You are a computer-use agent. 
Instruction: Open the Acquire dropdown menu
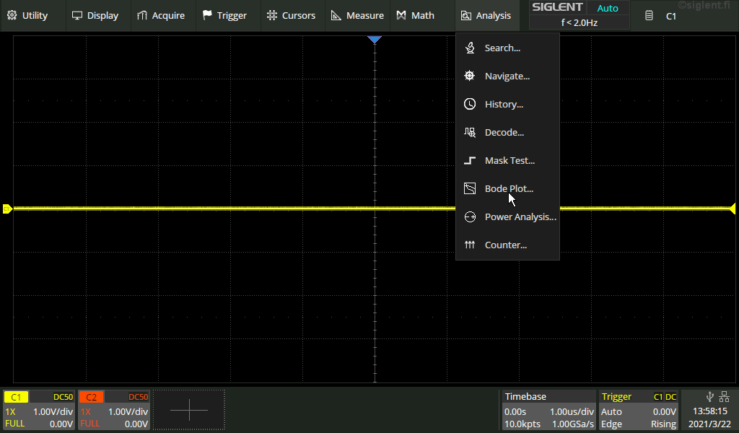pyautogui.click(x=160, y=15)
